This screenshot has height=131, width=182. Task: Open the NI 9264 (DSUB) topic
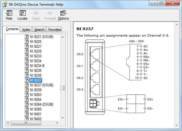pyautogui.click(x=42, y=104)
